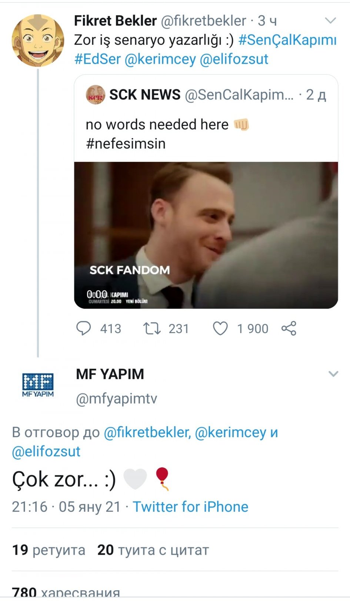Click the SCK NEWS small avatar
Screen dimensions: 350x601
(x=96, y=95)
